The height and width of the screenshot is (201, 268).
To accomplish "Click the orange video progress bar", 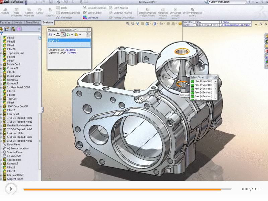I will pos(122,189).
